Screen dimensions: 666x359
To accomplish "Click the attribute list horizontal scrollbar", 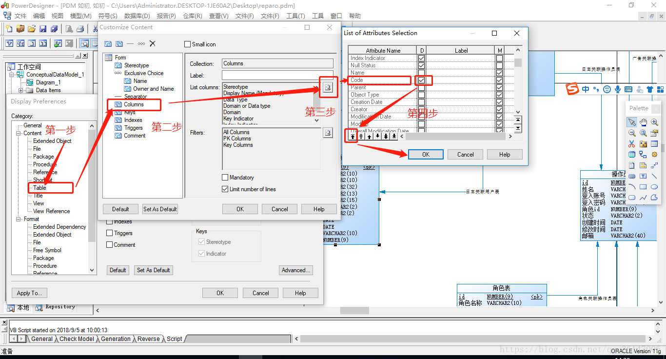I will 456,136.
